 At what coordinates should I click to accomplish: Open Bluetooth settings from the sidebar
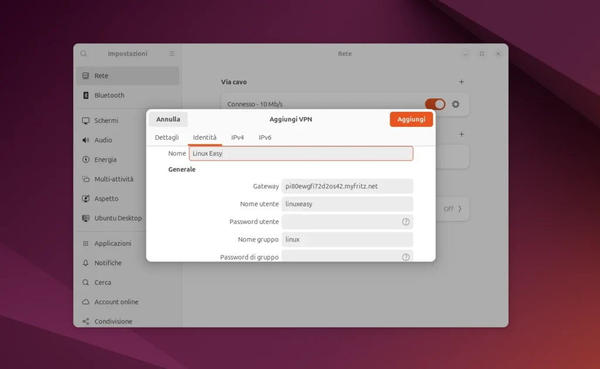tap(109, 95)
